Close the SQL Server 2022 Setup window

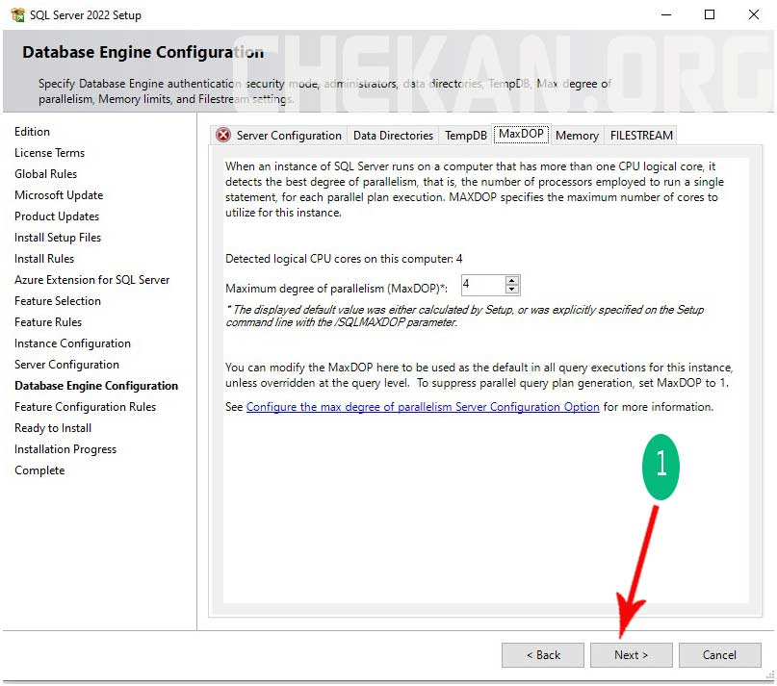coord(753,14)
